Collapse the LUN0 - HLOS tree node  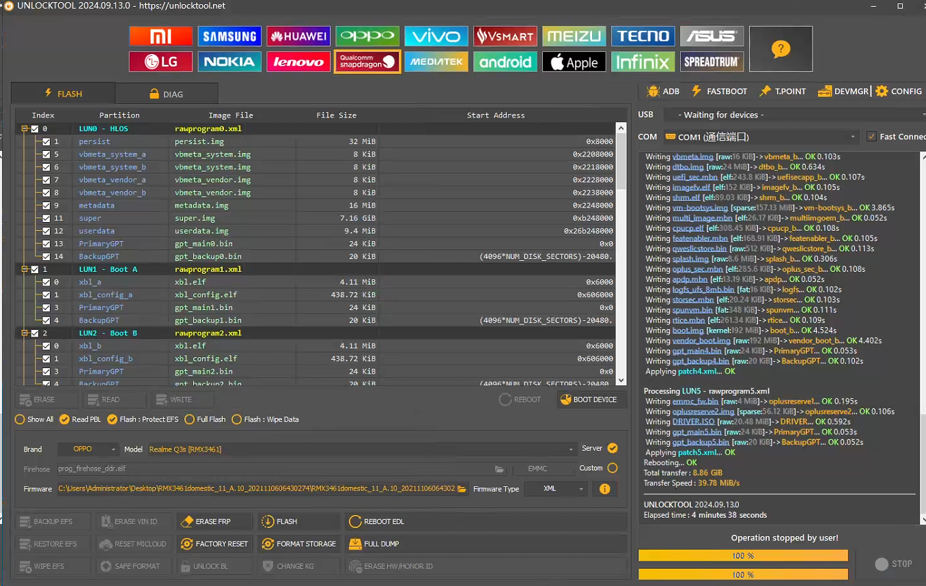(25, 128)
